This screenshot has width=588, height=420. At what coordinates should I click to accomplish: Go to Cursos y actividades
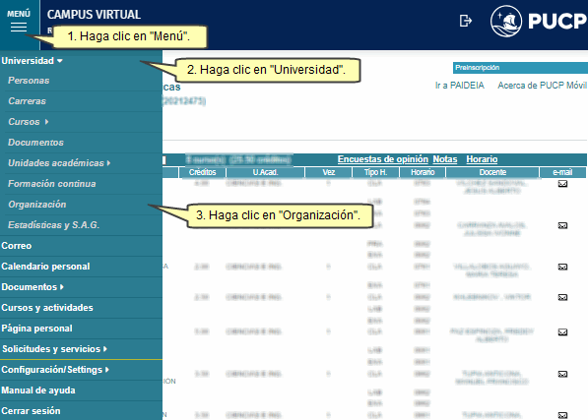(x=47, y=308)
